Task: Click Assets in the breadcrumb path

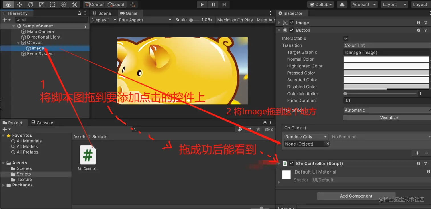Action: pyautogui.click(x=80, y=137)
